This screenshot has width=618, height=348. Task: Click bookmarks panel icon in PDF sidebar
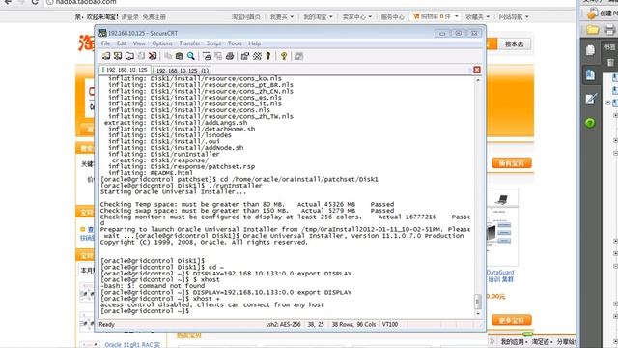click(590, 74)
